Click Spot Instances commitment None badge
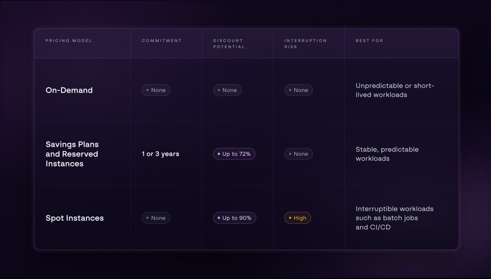This screenshot has height=279, width=491. [156, 218]
